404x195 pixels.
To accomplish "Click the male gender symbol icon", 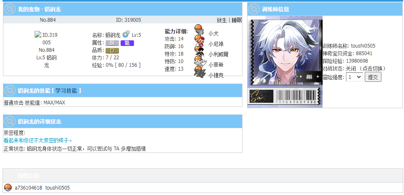I will click(126, 34).
